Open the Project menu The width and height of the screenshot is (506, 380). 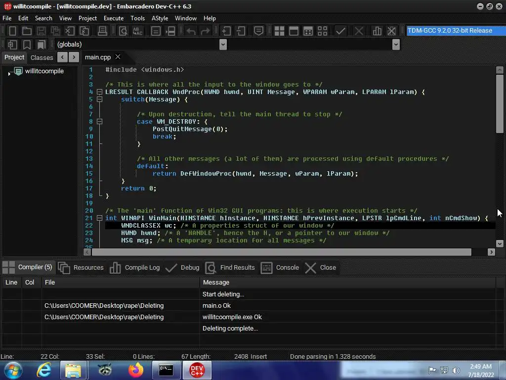click(x=87, y=18)
